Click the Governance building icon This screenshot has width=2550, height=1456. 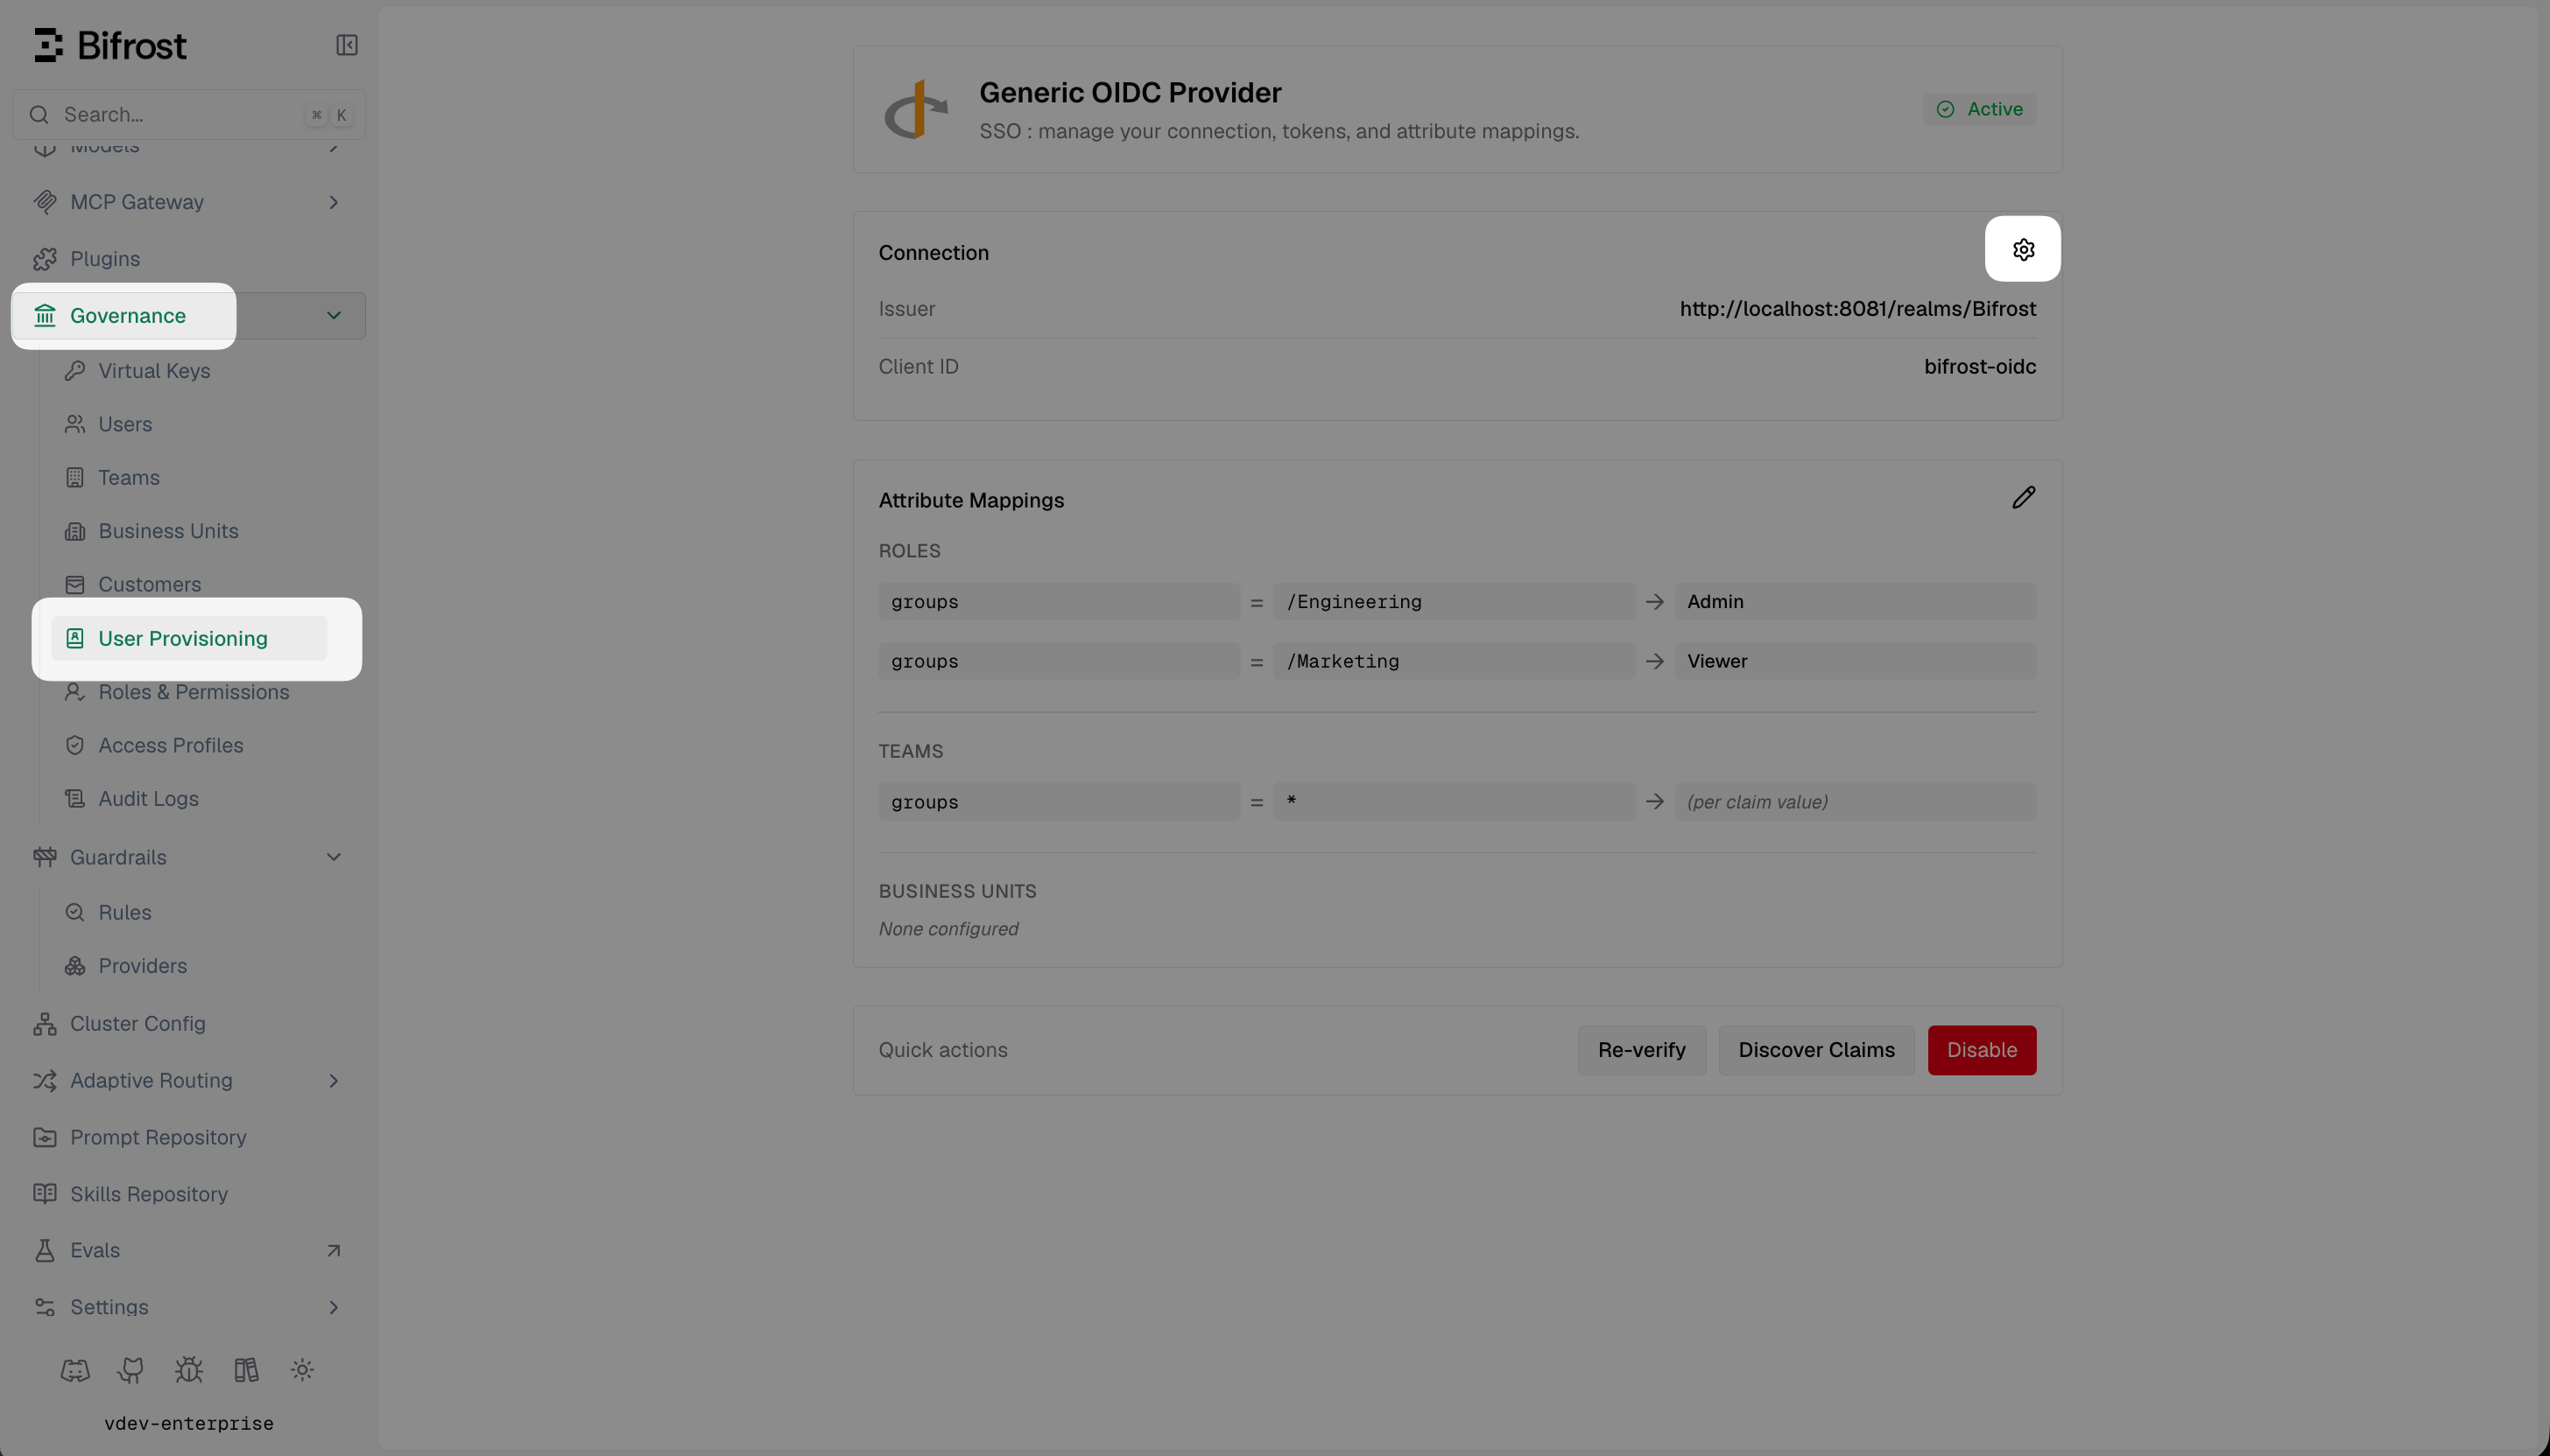coord(45,316)
